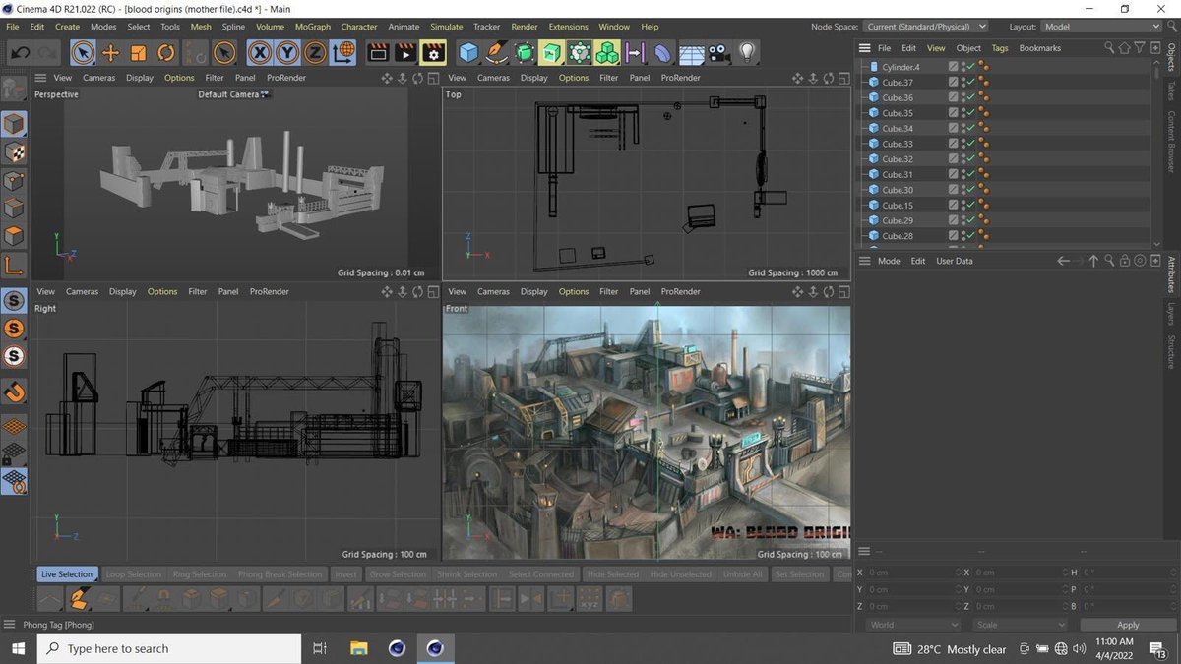Click the Ring Selection button
Image resolution: width=1181 pixels, height=664 pixels.
tap(200, 574)
